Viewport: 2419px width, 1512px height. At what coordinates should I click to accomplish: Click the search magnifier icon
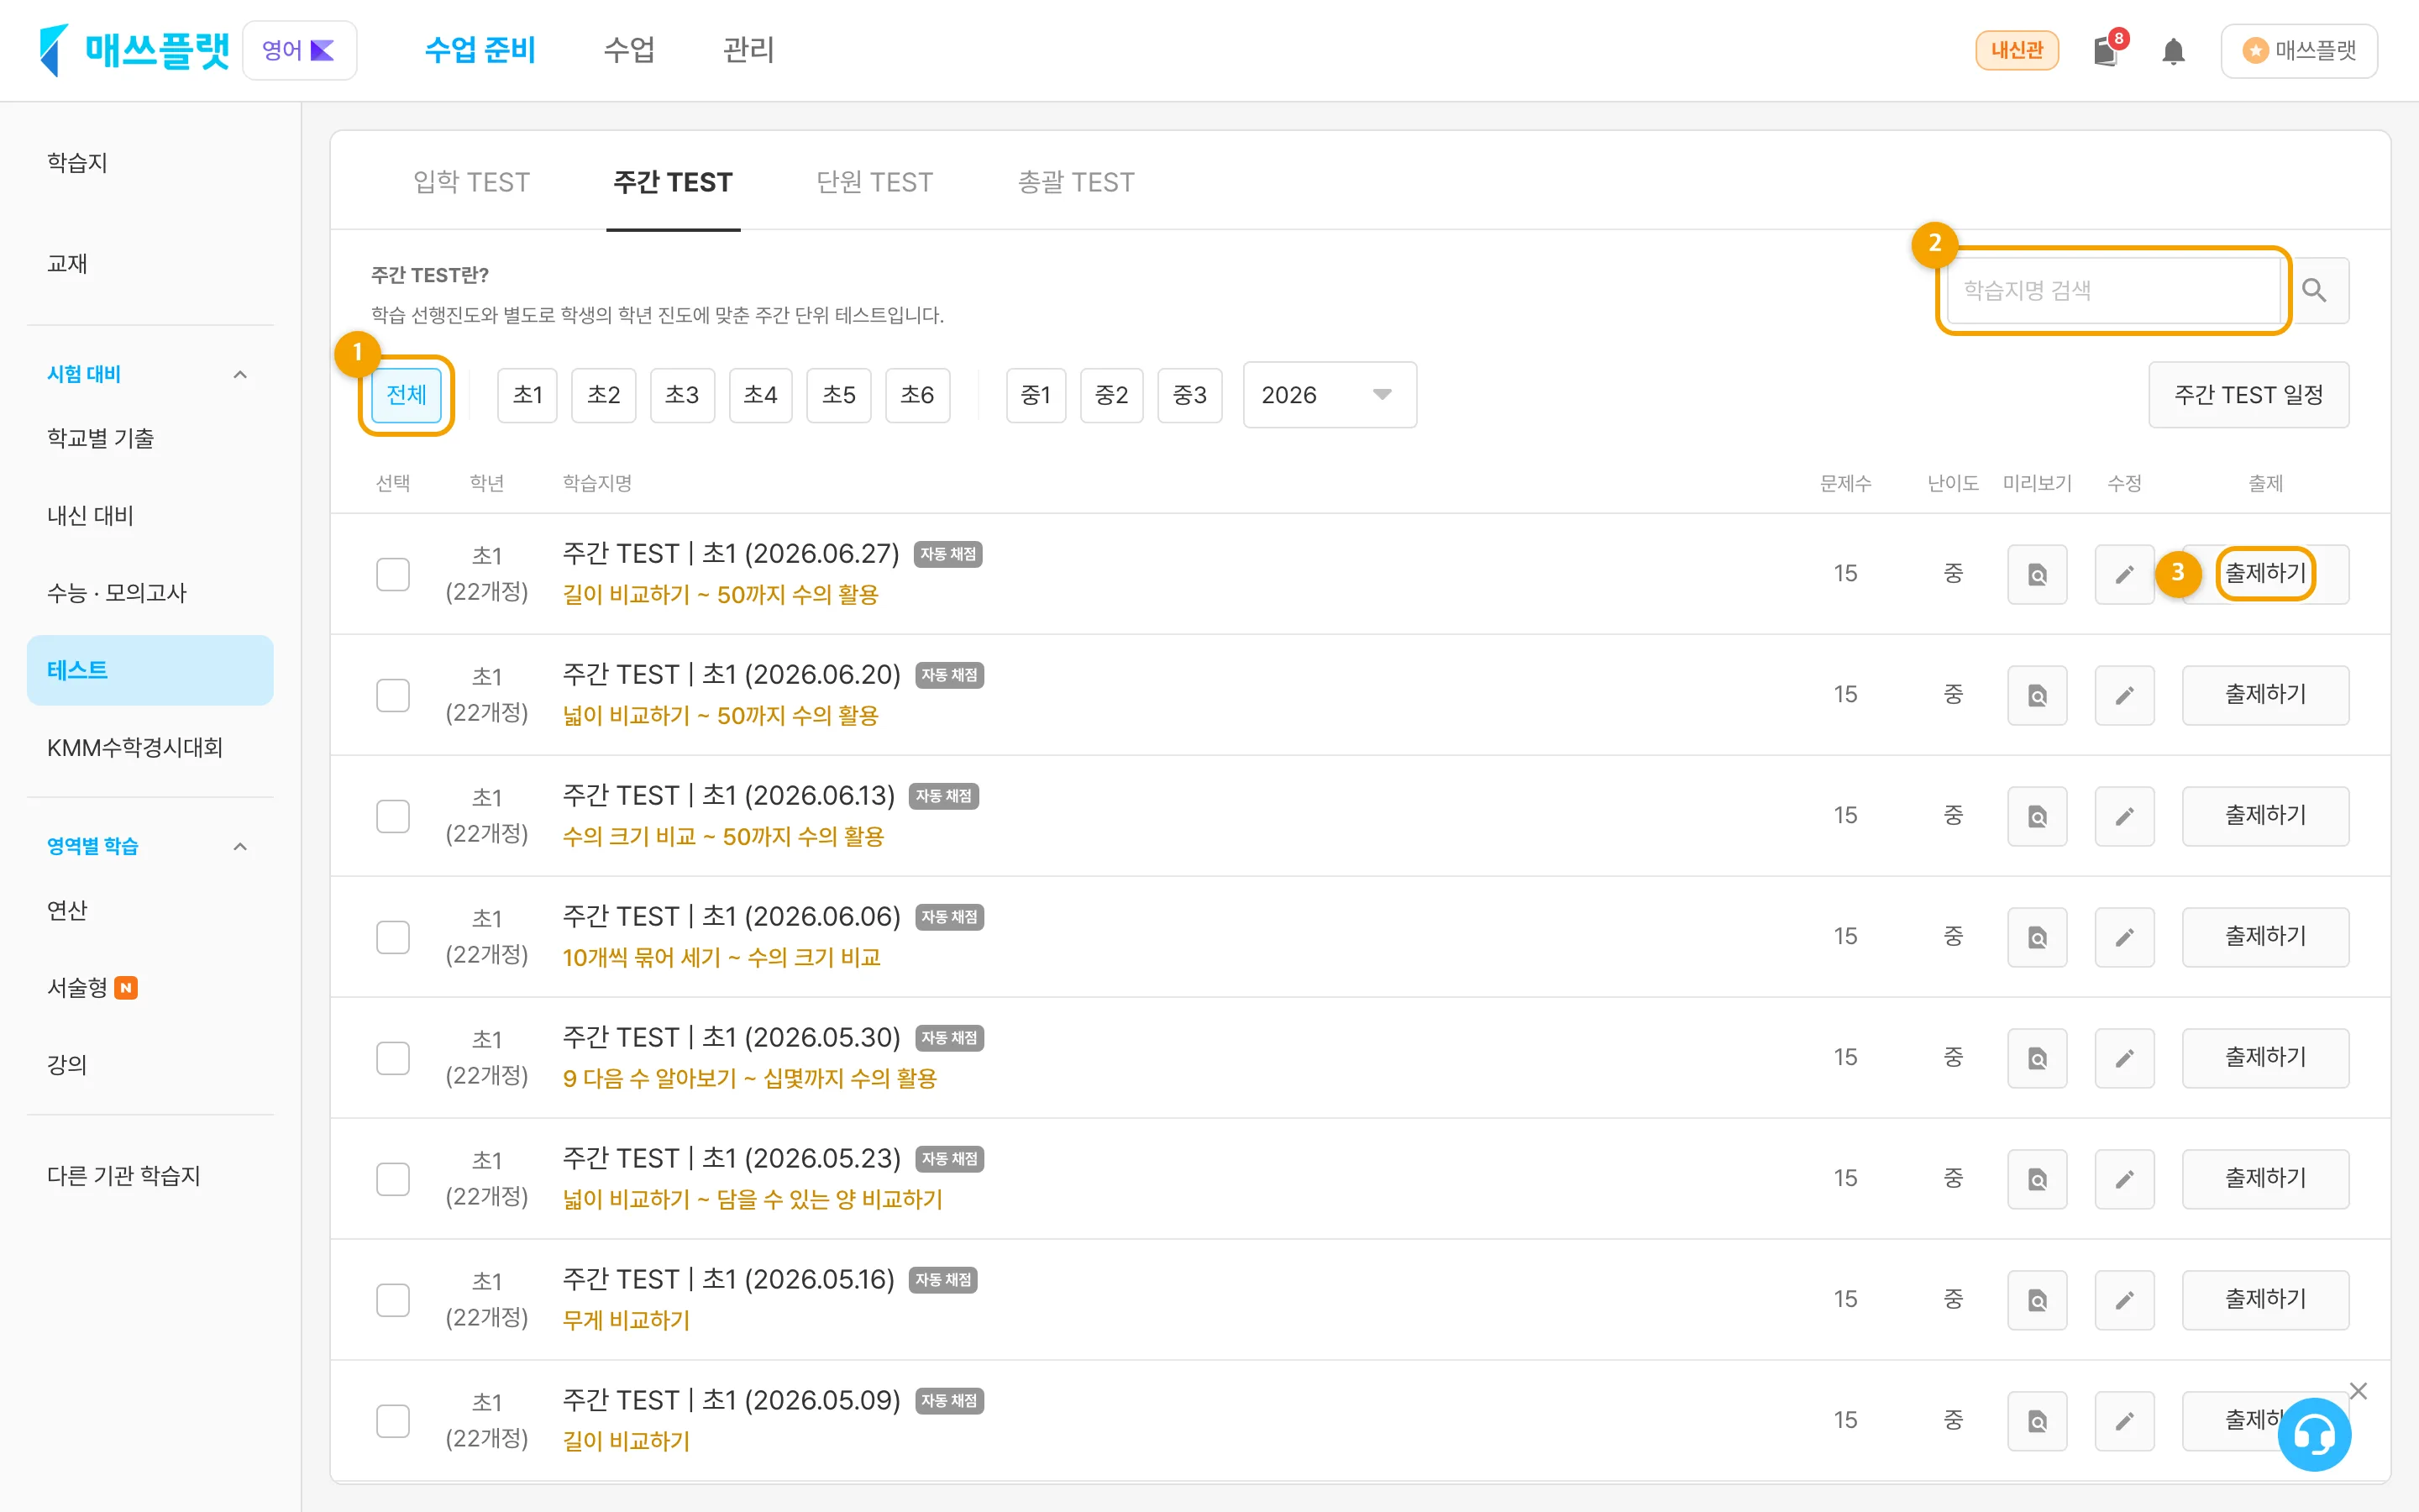[x=2314, y=291]
